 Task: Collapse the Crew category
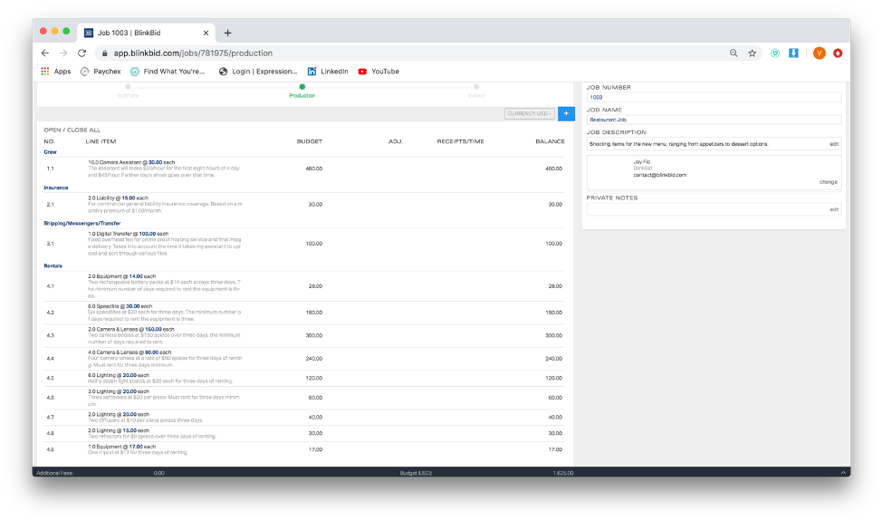(x=50, y=152)
